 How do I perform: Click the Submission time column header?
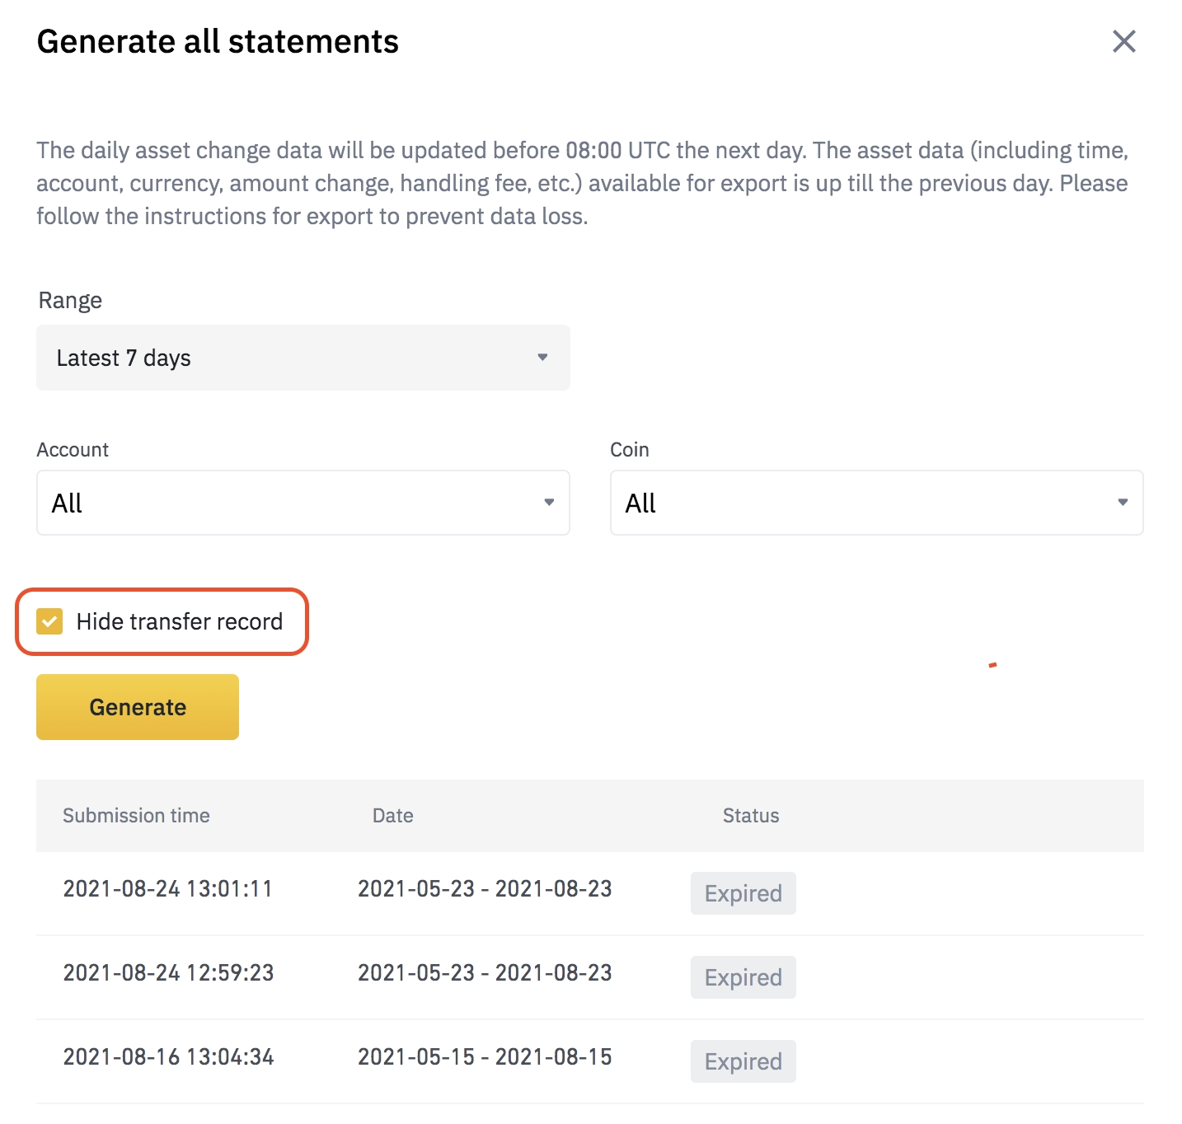pyautogui.click(x=136, y=816)
